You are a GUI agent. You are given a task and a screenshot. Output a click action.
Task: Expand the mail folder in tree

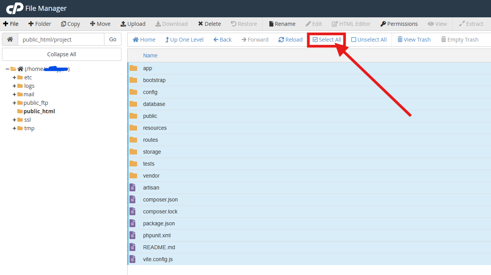coord(14,94)
